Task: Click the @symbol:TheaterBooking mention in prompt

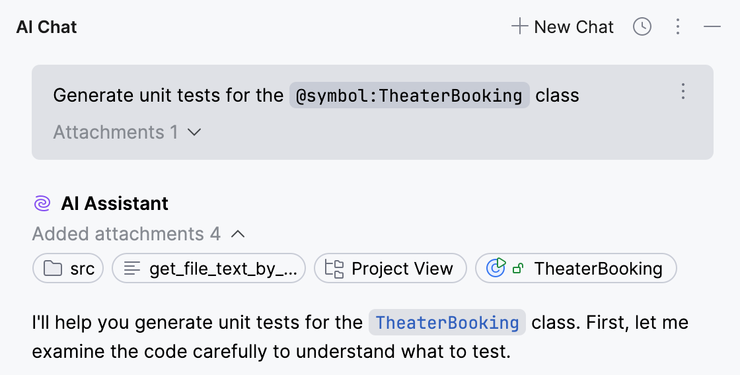Action: (409, 96)
